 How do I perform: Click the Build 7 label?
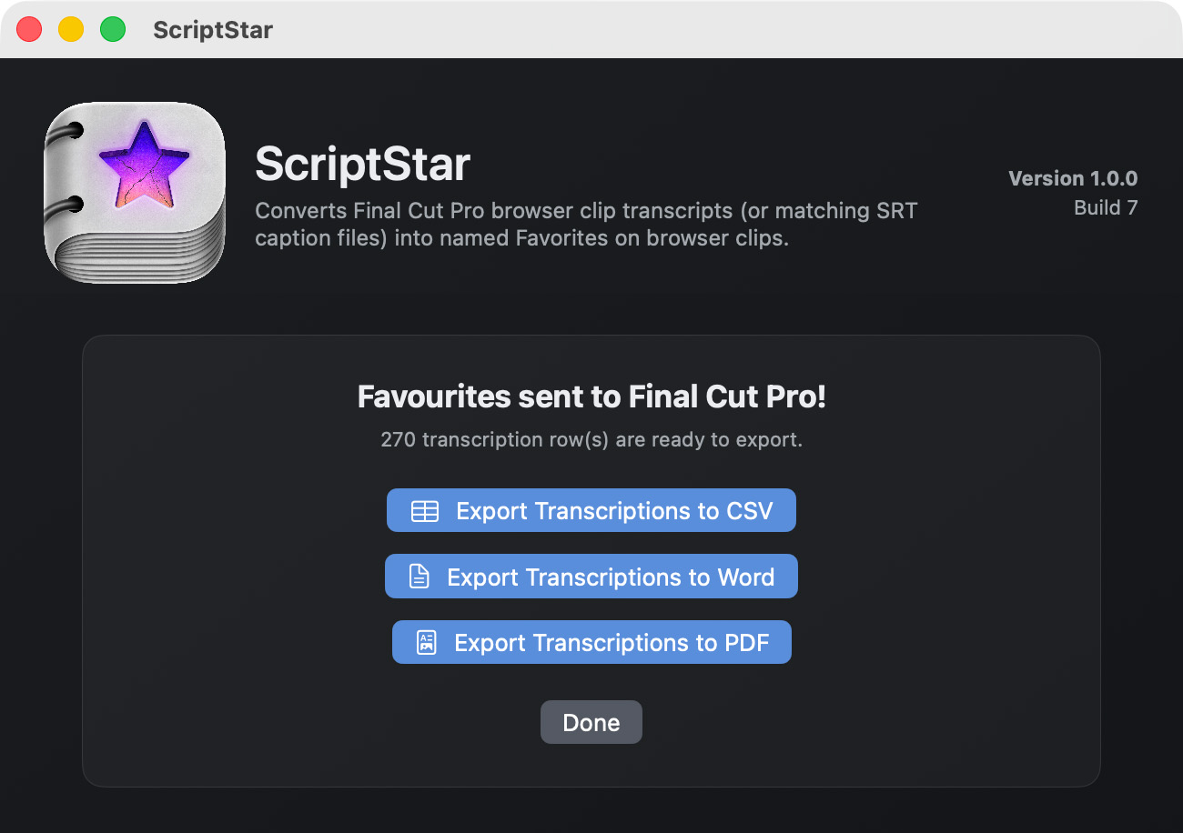(1105, 207)
